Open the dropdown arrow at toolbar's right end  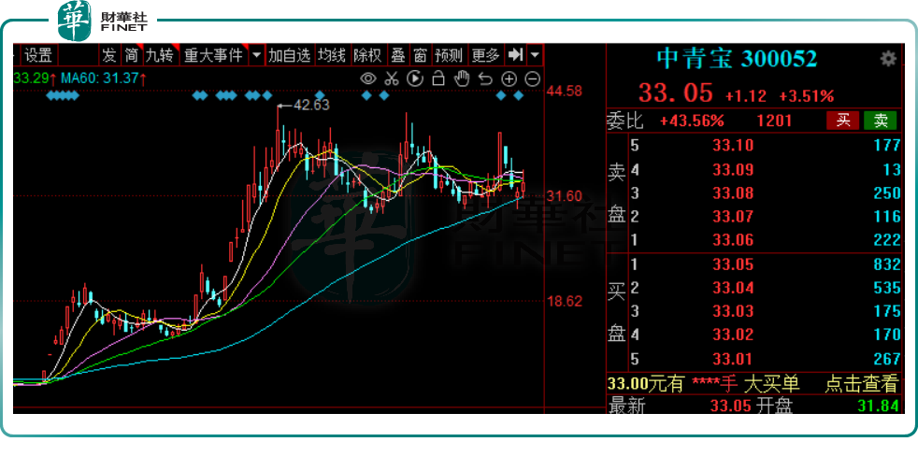coord(535,55)
